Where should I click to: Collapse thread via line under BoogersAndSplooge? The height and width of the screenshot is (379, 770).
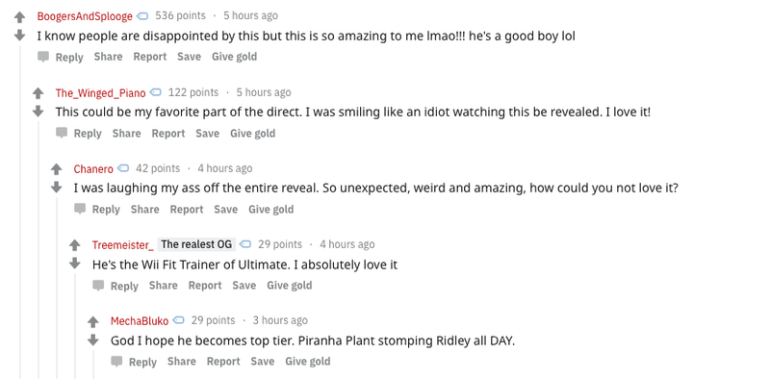click(20, 211)
